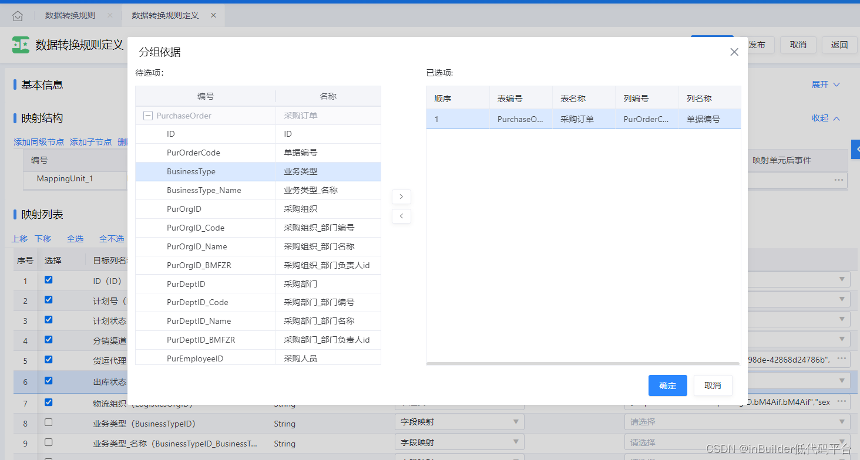Close the 数据转换规则 tab
The width and height of the screenshot is (860, 460).
point(110,15)
